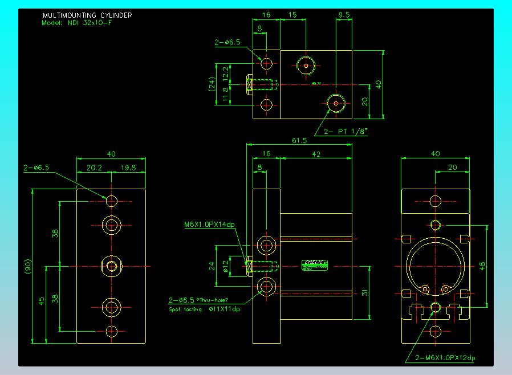Select the 61.5 overall length dimension
This screenshot has width=512, height=375.
tap(299, 140)
